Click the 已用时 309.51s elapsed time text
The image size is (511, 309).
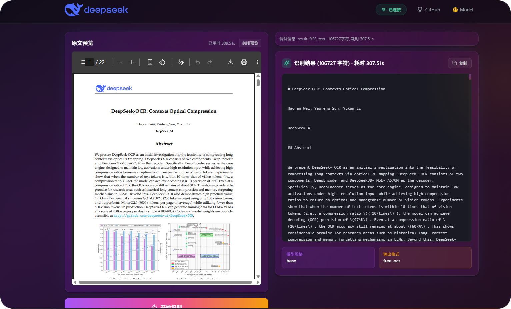[x=222, y=43]
